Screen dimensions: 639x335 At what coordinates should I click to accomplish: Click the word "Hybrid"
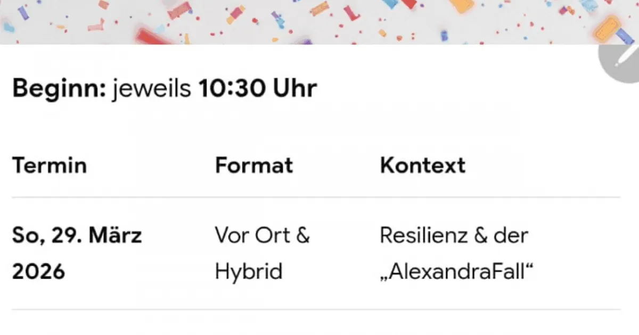click(248, 272)
